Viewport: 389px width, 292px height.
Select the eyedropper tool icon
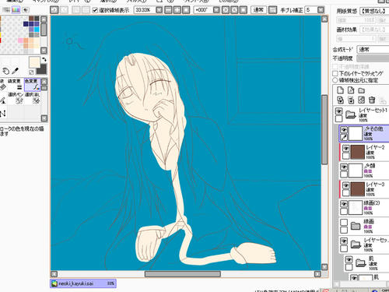(x=16, y=70)
